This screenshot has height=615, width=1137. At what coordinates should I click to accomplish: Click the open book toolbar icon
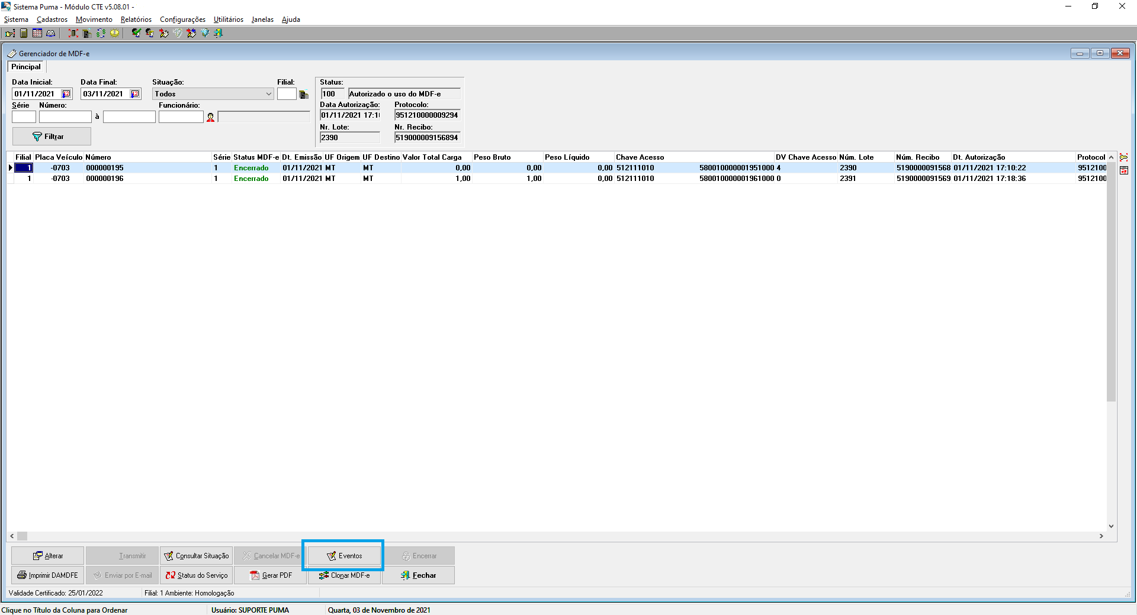(x=51, y=33)
